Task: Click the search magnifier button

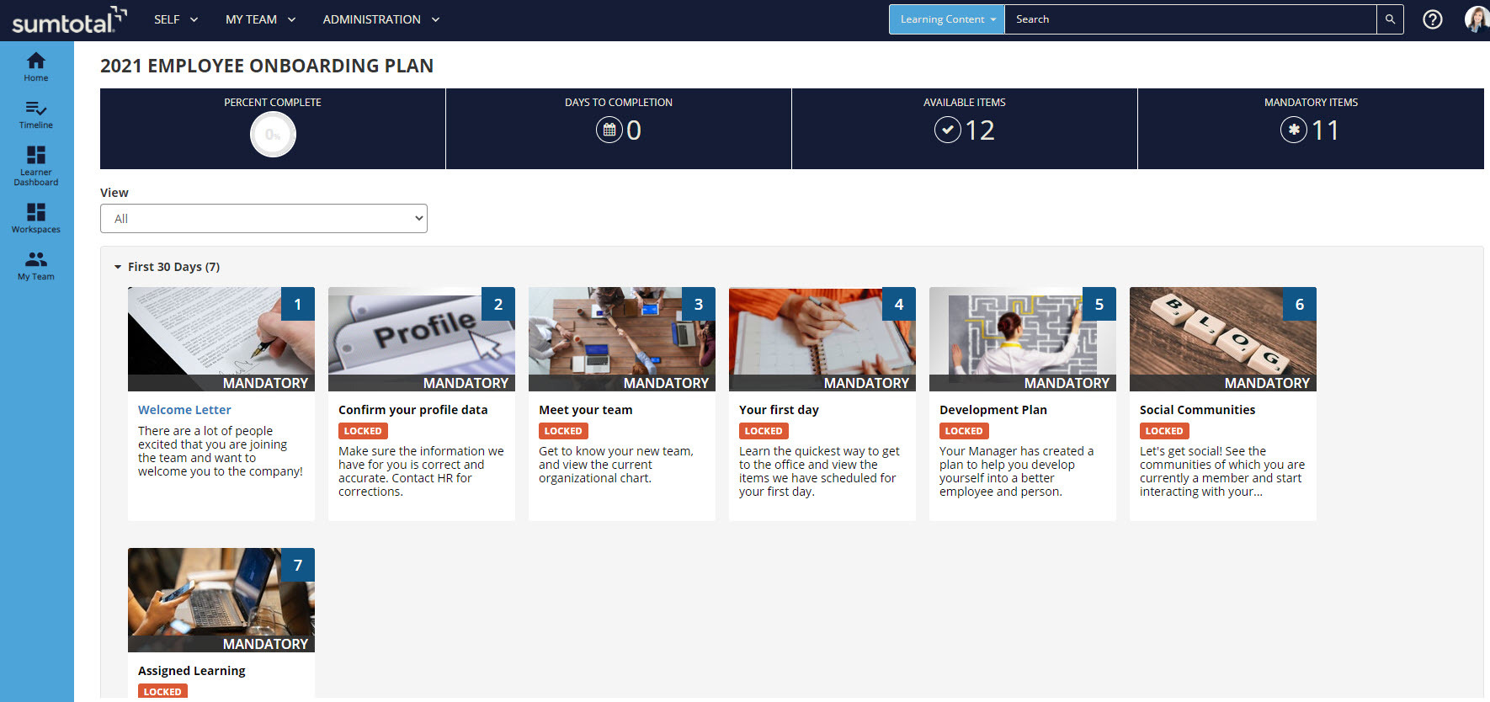Action: (x=1390, y=19)
